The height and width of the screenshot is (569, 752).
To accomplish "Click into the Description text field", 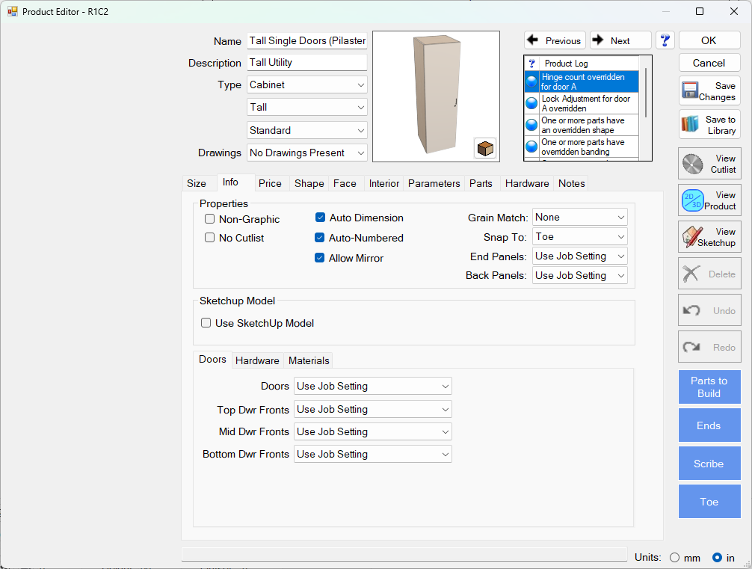I will [306, 63].
